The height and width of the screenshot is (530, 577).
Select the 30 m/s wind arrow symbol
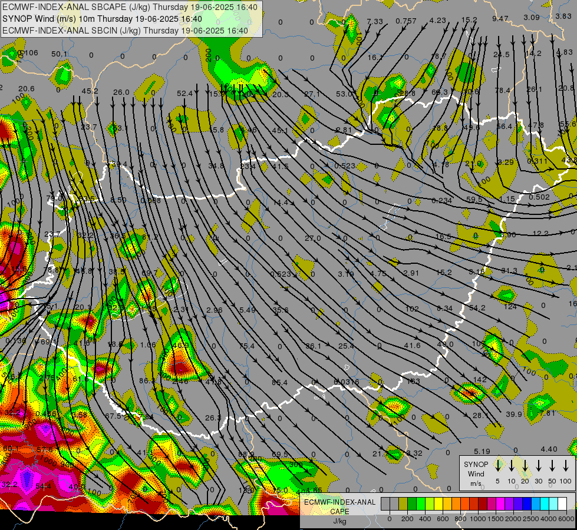pos(539,465)
